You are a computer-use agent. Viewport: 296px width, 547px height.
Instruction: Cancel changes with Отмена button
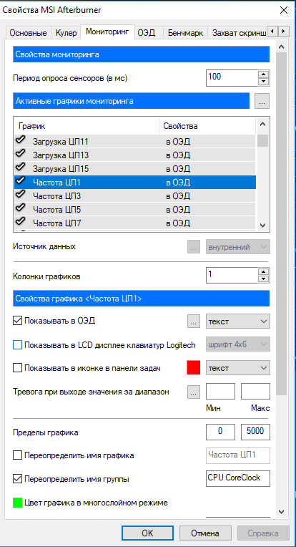205,533
